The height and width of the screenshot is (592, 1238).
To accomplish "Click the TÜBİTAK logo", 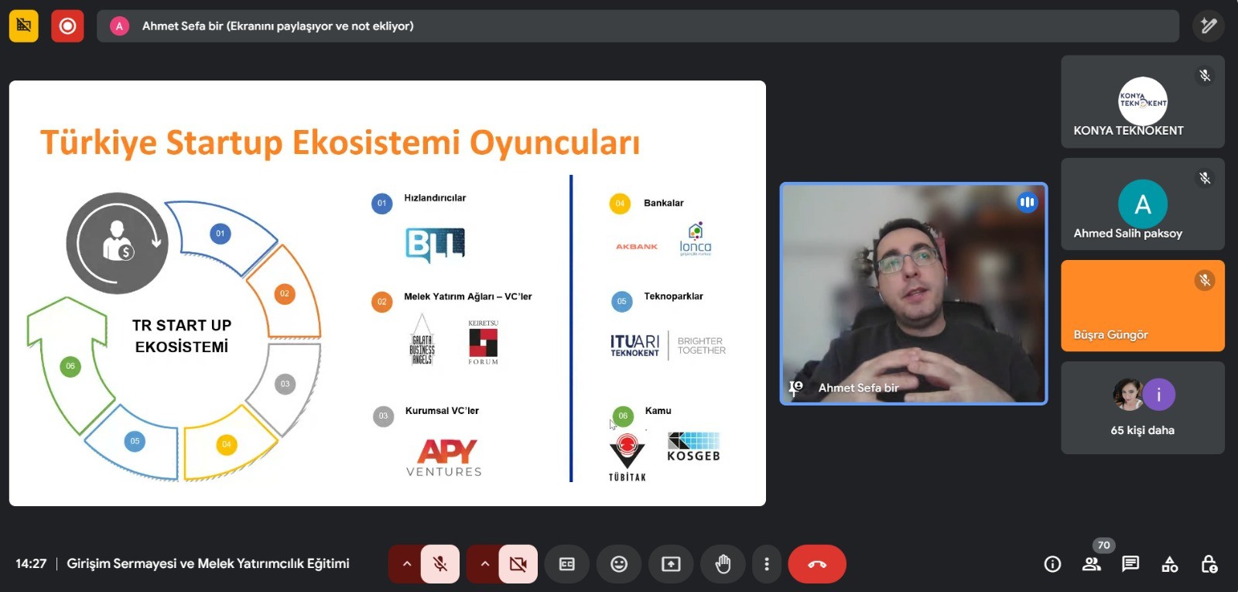I will click(x=628, y=457).
